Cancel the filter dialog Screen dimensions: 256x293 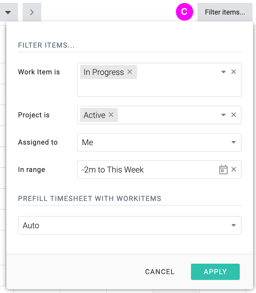(x=160, y=272)
